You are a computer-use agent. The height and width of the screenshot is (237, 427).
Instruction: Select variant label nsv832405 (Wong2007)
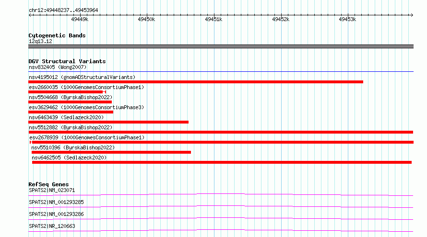tap(58, 67)
